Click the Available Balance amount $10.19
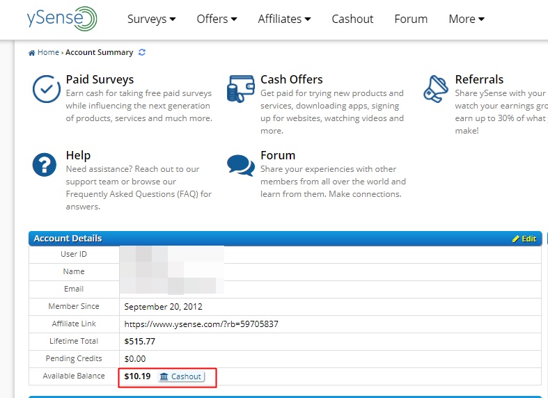Viewport: 548px width, 398px height. pos(137,376)
